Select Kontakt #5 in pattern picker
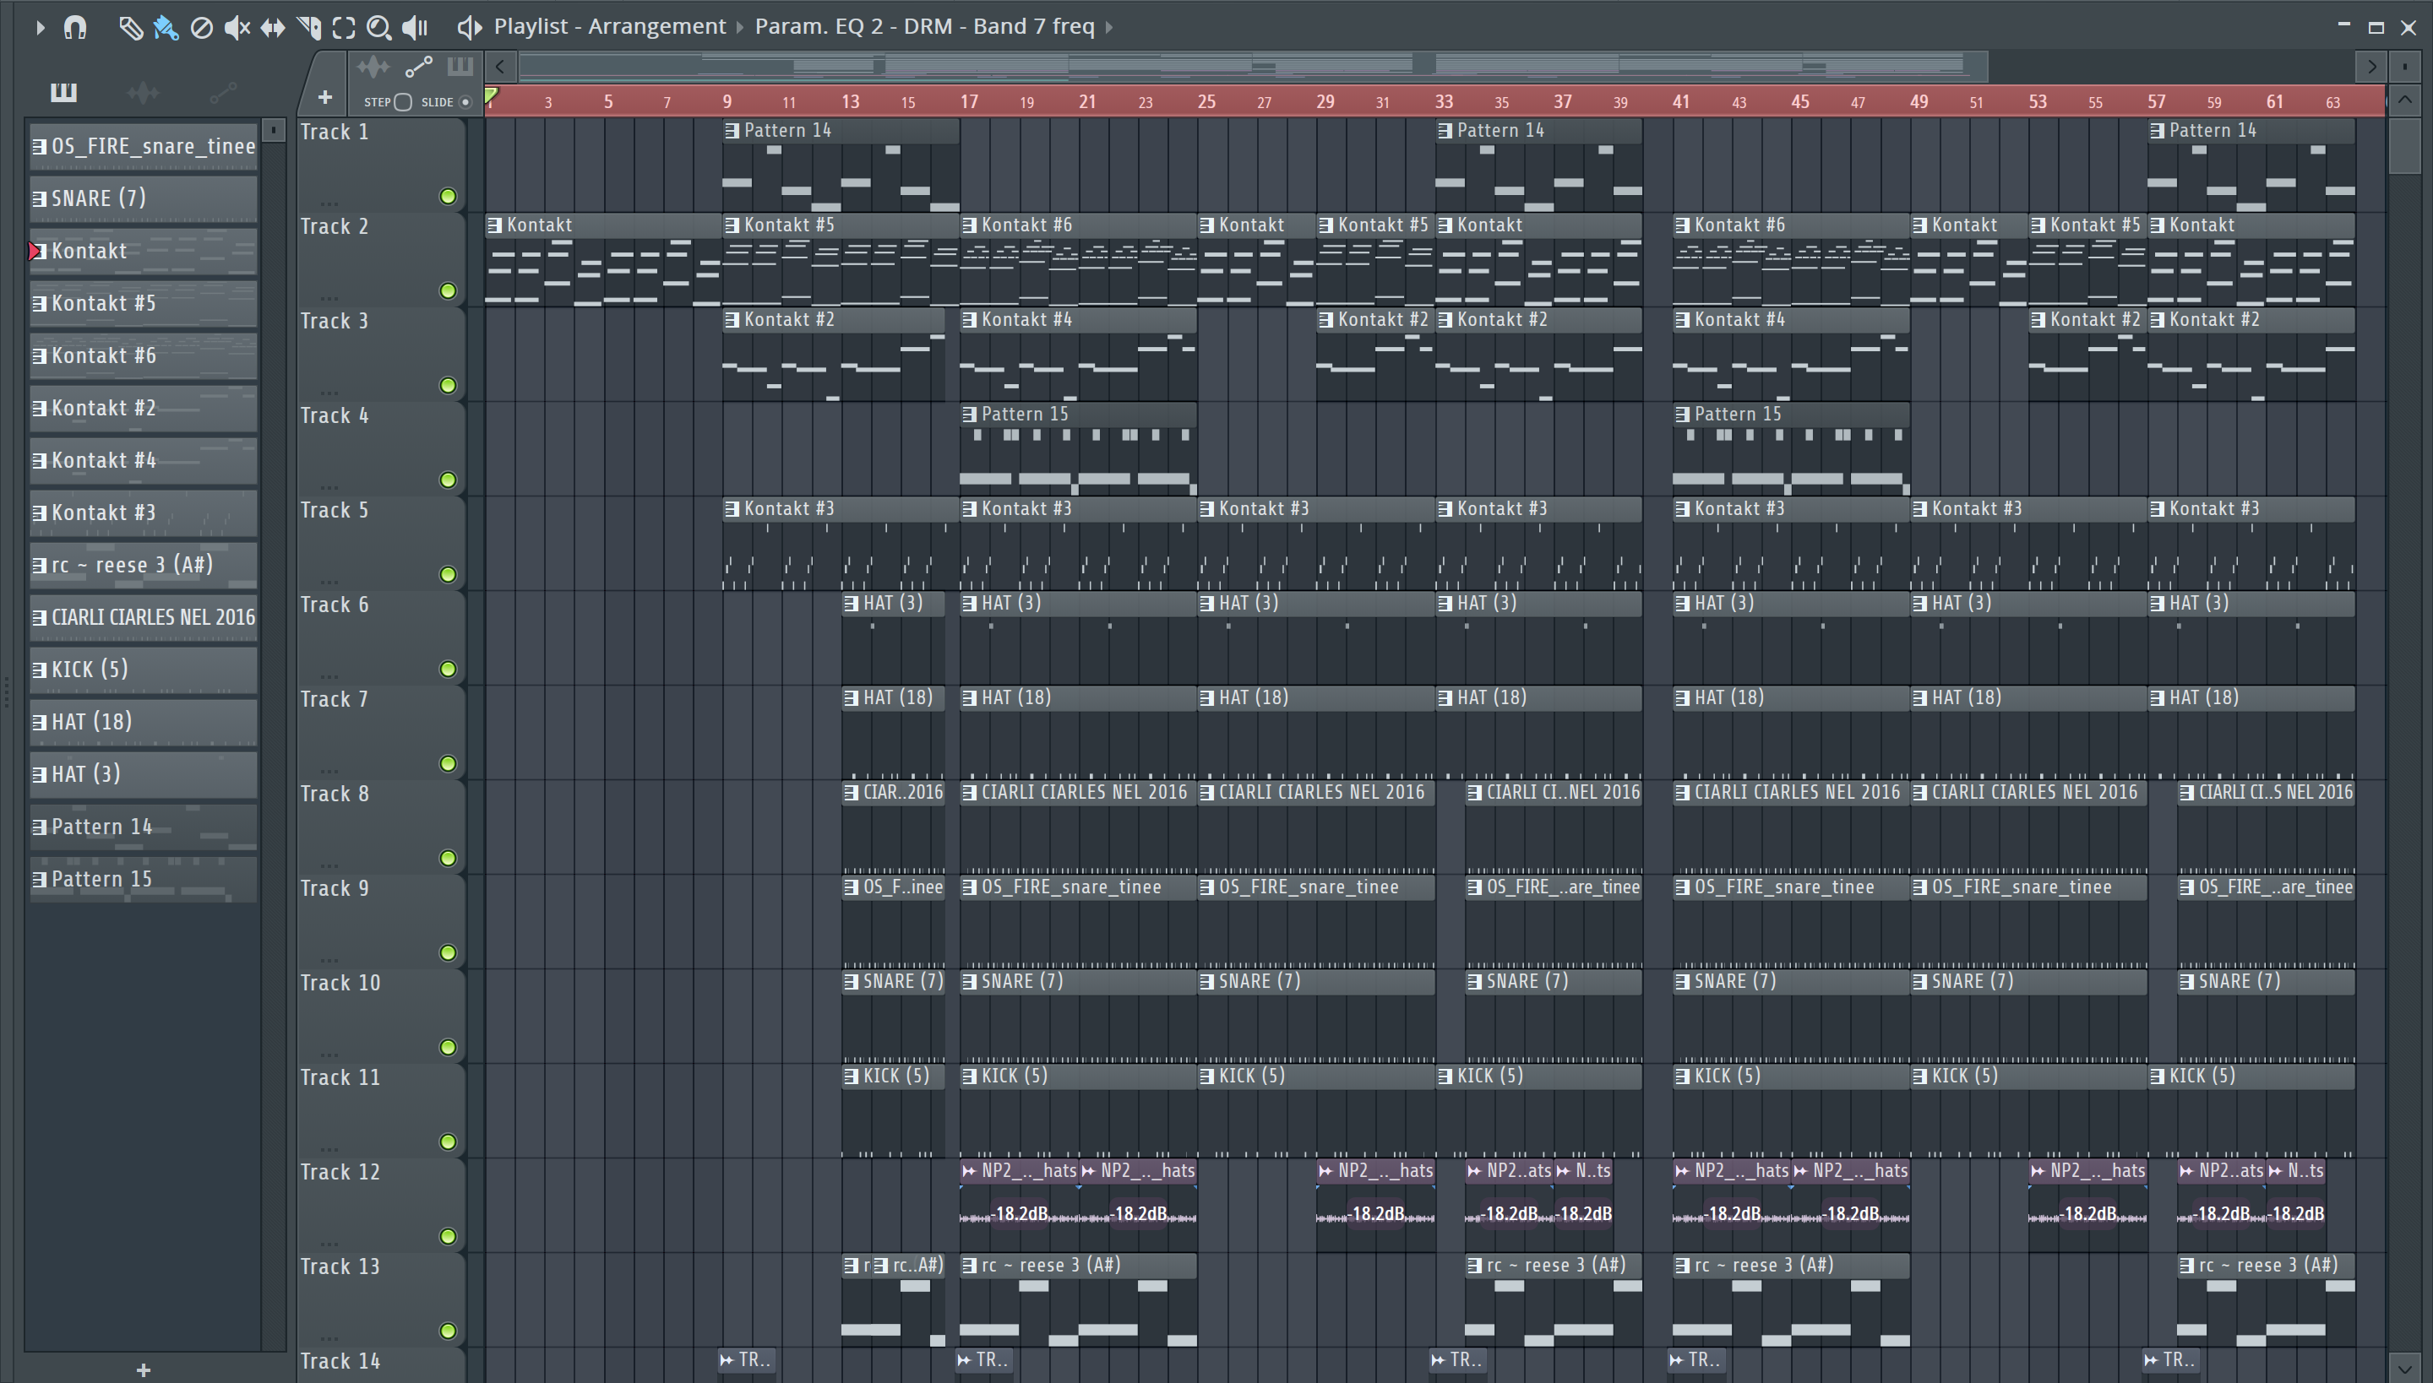Screen dimensions: 2433x1383 click(144, 303)
